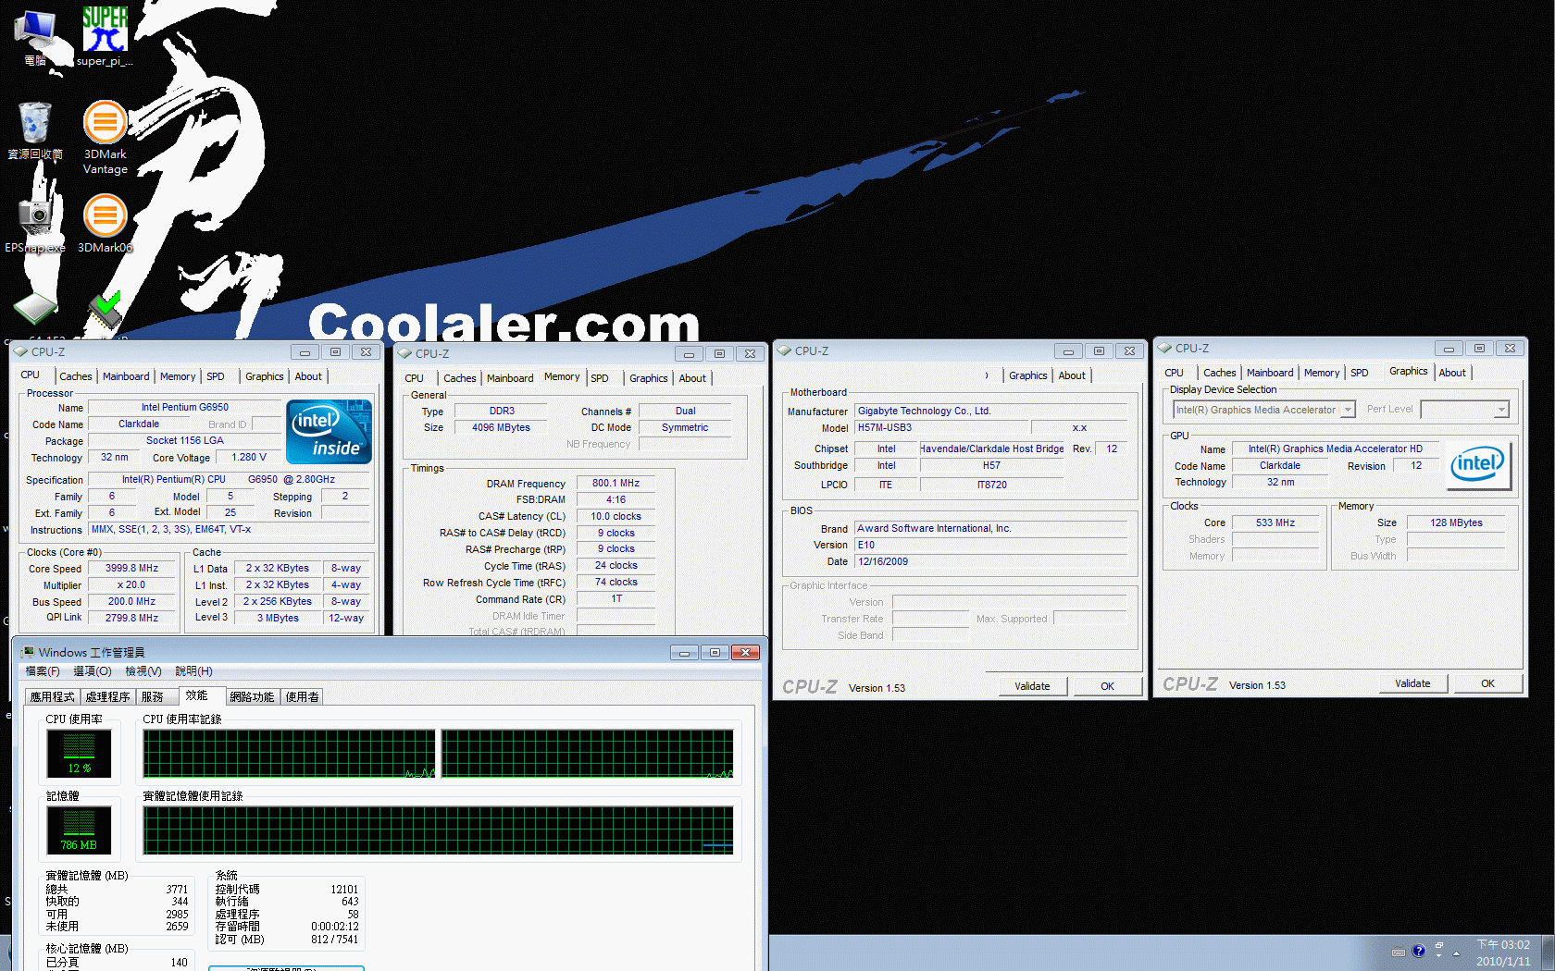Screen dimensions: 1555x971
Task: Launch the super_pi desktop icon
Action: [105, 37]
